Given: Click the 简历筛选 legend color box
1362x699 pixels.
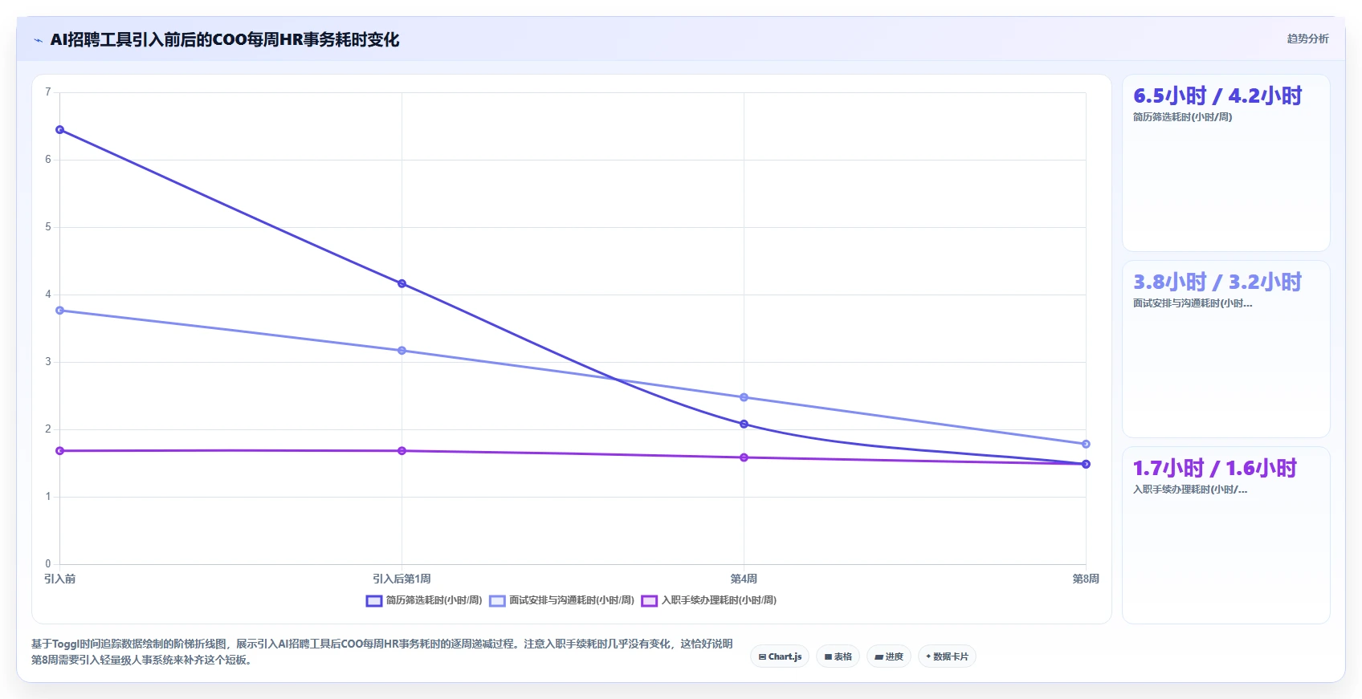Looking at the screenshot, I should 373,601.
